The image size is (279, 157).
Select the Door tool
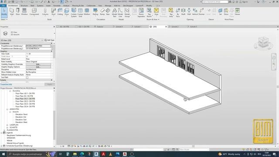[x=18, y=12]
